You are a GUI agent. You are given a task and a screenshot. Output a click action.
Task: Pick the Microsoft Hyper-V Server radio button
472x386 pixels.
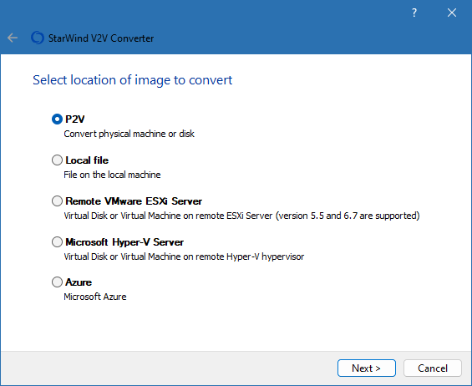pyautogui.click(x=57, y=242)
